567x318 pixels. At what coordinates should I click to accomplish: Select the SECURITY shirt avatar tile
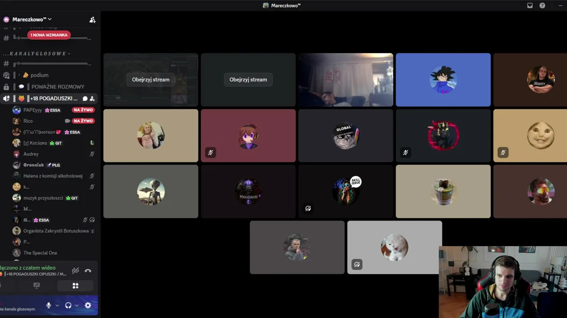click(530, 80)
